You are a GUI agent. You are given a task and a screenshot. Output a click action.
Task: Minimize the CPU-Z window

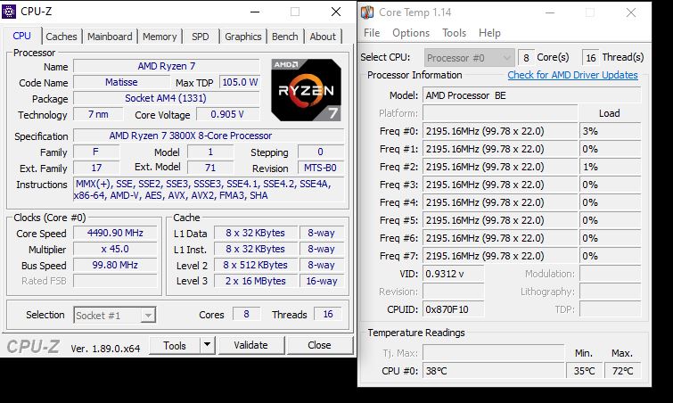coord(255,12)
